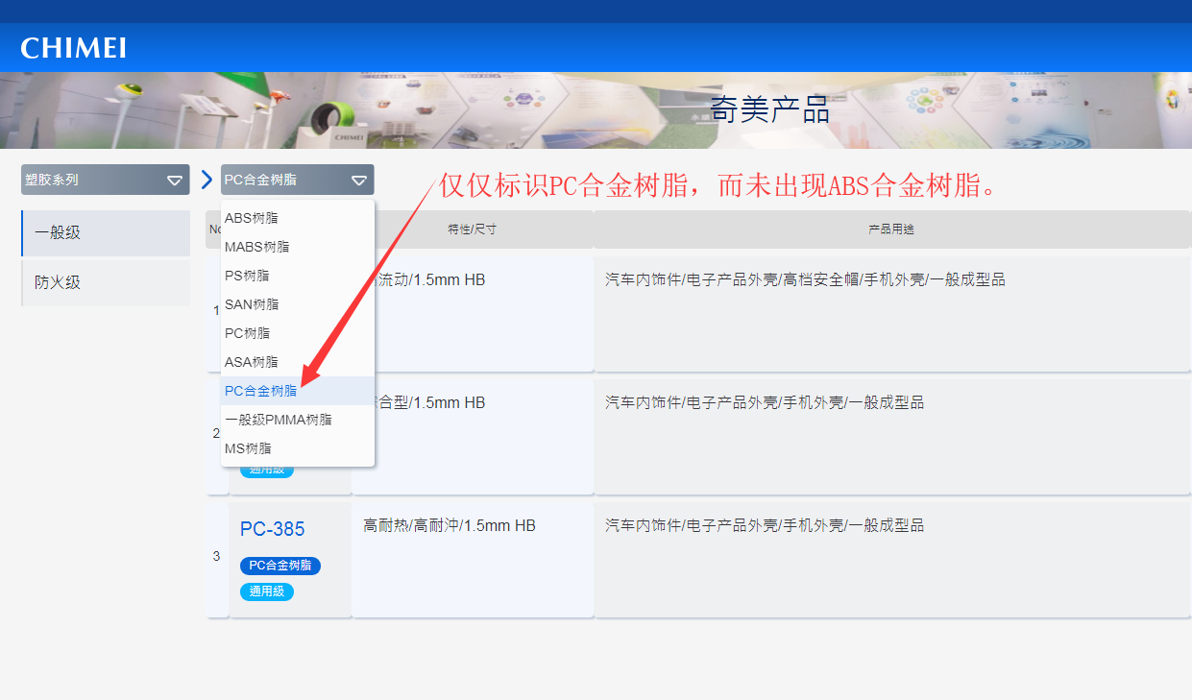The width and height of the screenshot is (1192, 700).
Task: Switch to 一般级 tab
Action: [106, 233]
